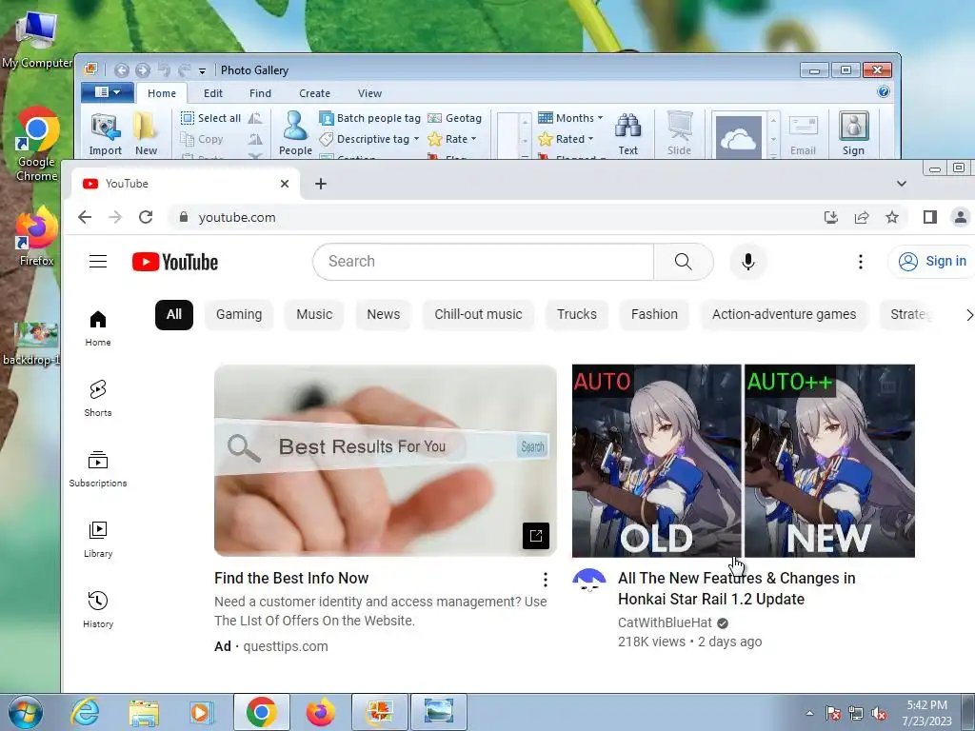Open Subscriptions in YouTube sidebar
Screen dimensions: 975x731
[x=98, y=468]
